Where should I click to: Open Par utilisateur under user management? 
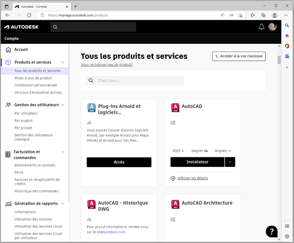[x=26, y=113]
